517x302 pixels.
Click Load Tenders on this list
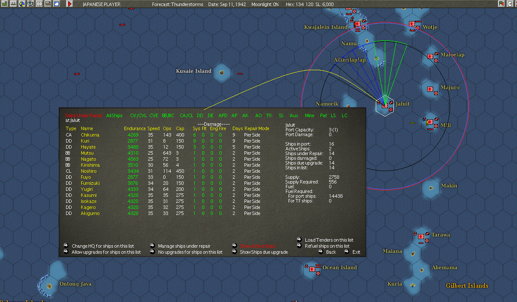(329, 240)
